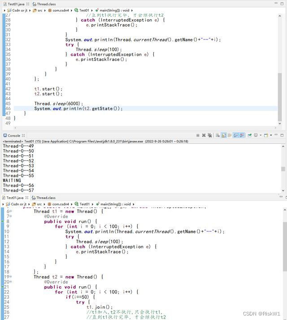Click top editor scrollbar down arrow
This screenshot has width=287, height=320.
pos(280,123)
